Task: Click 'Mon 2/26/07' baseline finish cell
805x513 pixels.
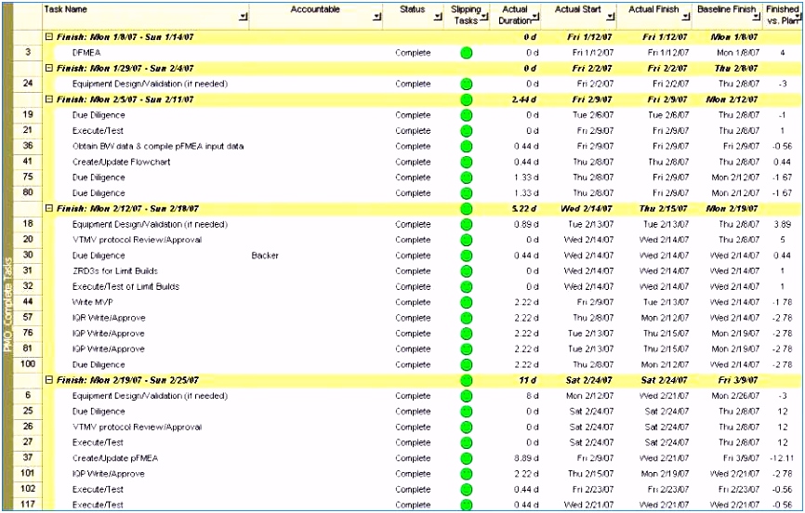Action: tap(735, 396)
